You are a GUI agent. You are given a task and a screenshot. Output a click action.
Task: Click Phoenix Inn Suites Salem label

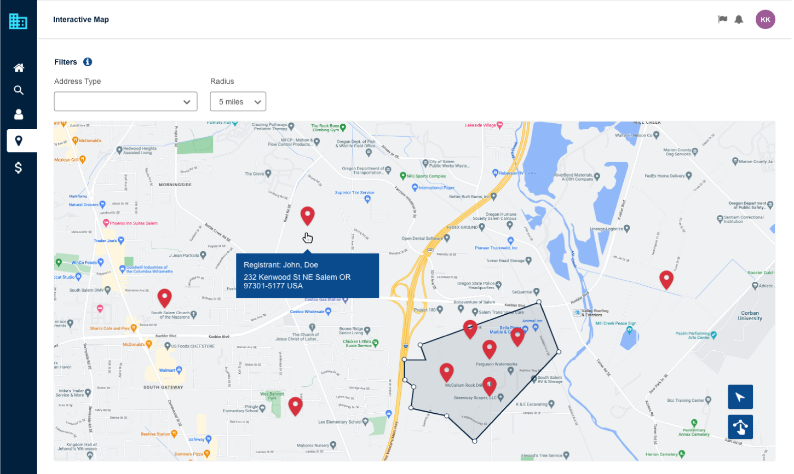(x=134, y=223)
